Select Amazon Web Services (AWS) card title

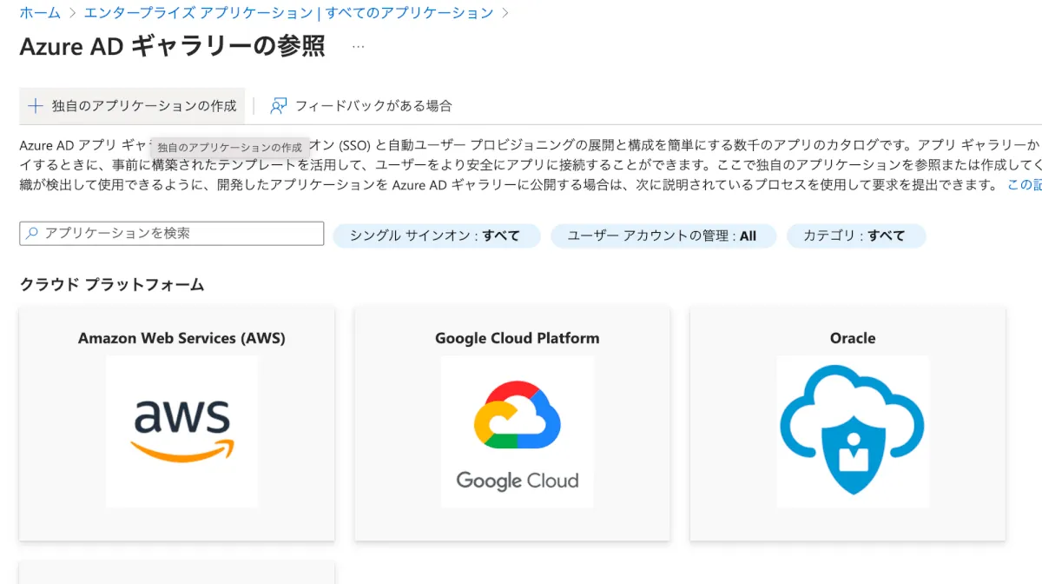(181, 338)
